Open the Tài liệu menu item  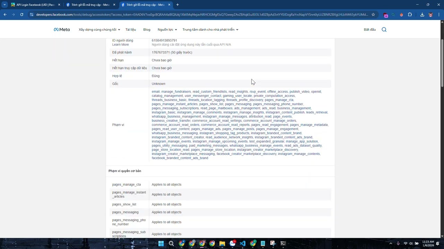[131, 30]
